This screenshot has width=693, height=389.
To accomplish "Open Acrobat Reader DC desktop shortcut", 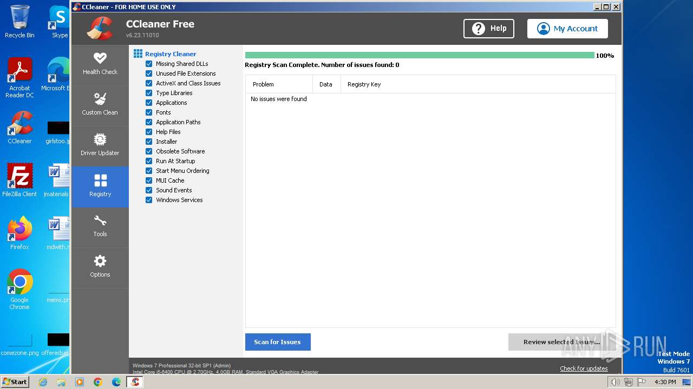I will coord(19,78).
